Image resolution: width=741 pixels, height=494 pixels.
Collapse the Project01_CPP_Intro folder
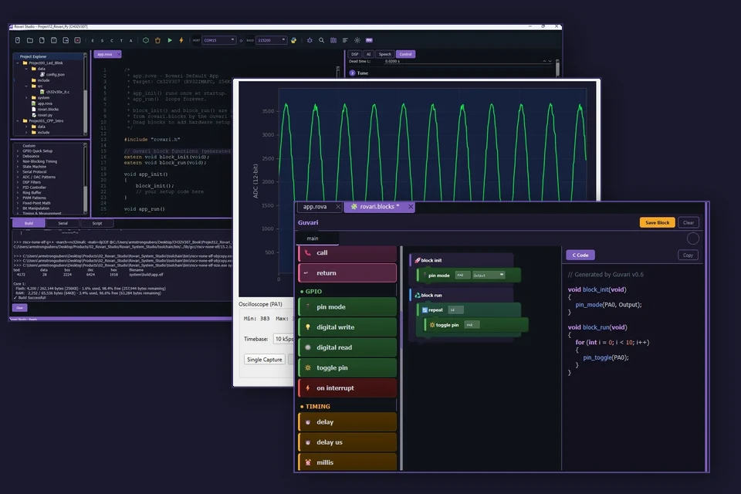[18, 121]
